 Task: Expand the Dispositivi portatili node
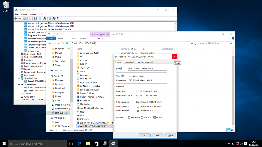pos(19,54)
